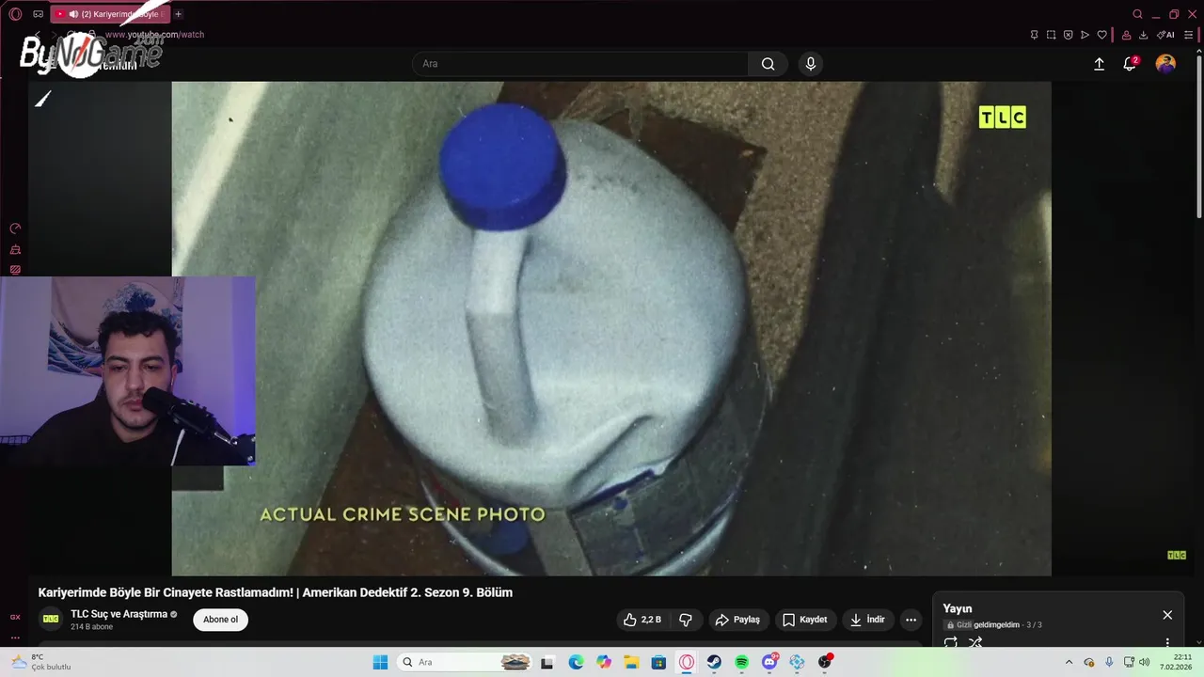The image size is (1204, 677).
Task: Click the YouTube search magnifier button
Action: point(768,64)
